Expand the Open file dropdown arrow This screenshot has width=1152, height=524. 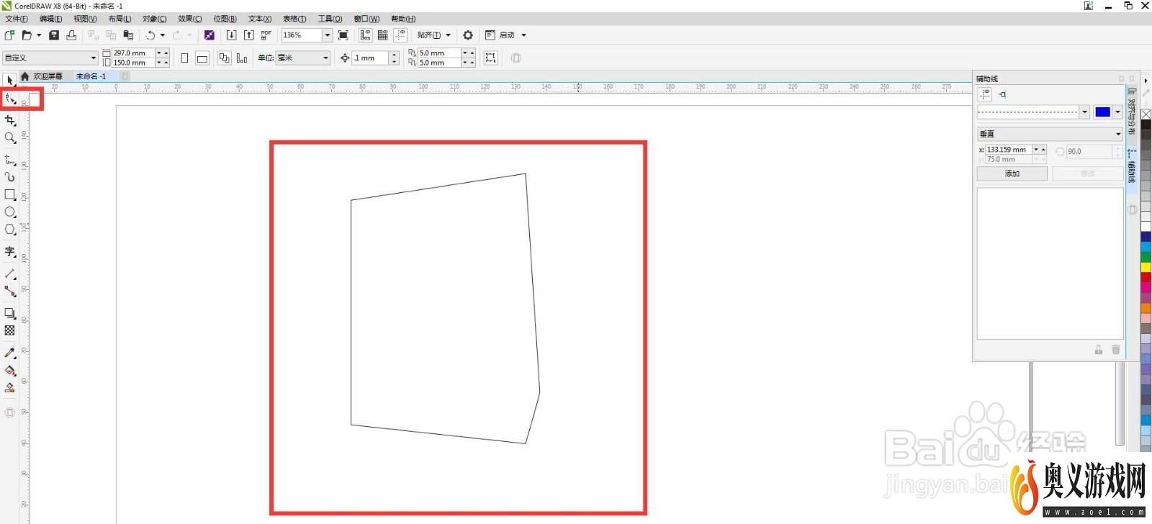pyautogui.click(x=39, y=35)
